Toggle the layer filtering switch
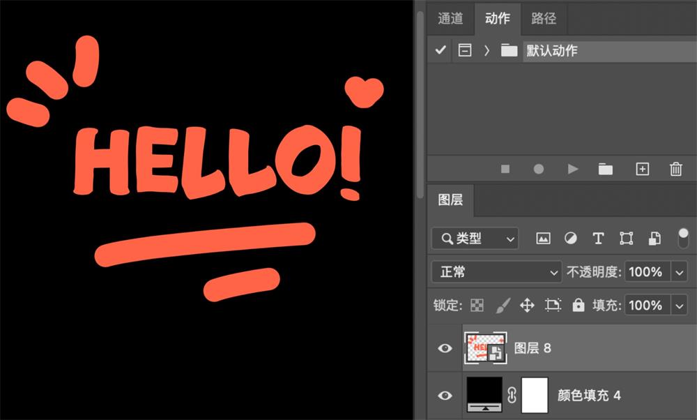The image size is (697, 420). click(683, 238)
